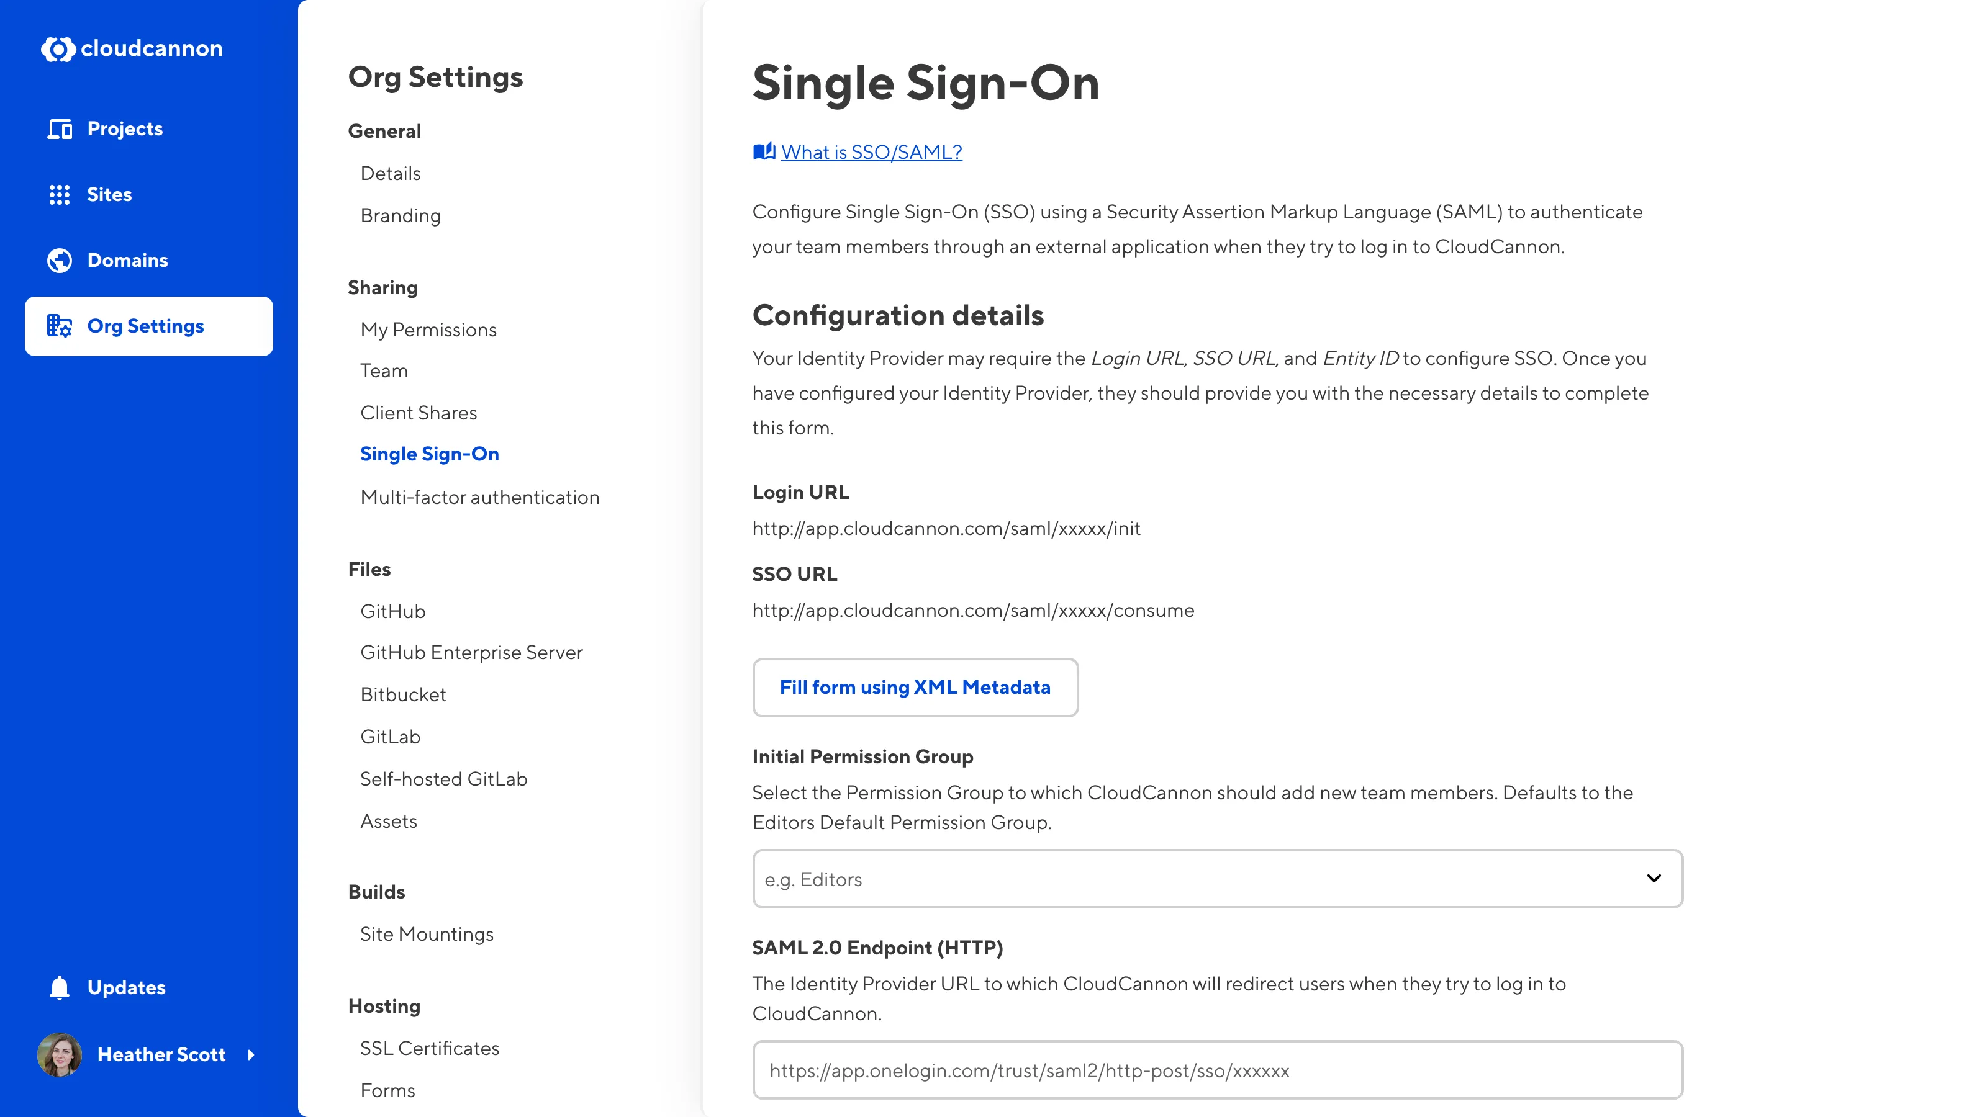This screenshot has height=1117, width=1987.
Task: Click Heather Scott's profile avatar
Action: pos(60,1054)
